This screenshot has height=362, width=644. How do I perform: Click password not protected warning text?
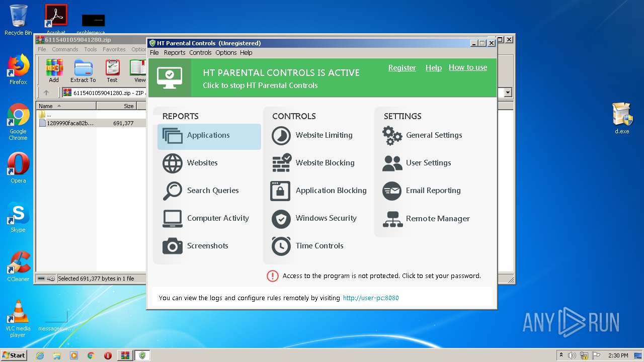tap(382, 276)
